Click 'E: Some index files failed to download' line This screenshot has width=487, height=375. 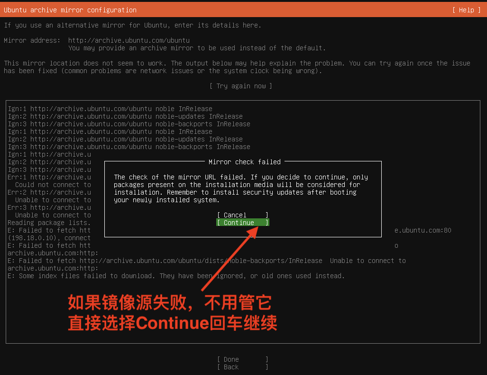pyautogui.click(x=176, y=276)
